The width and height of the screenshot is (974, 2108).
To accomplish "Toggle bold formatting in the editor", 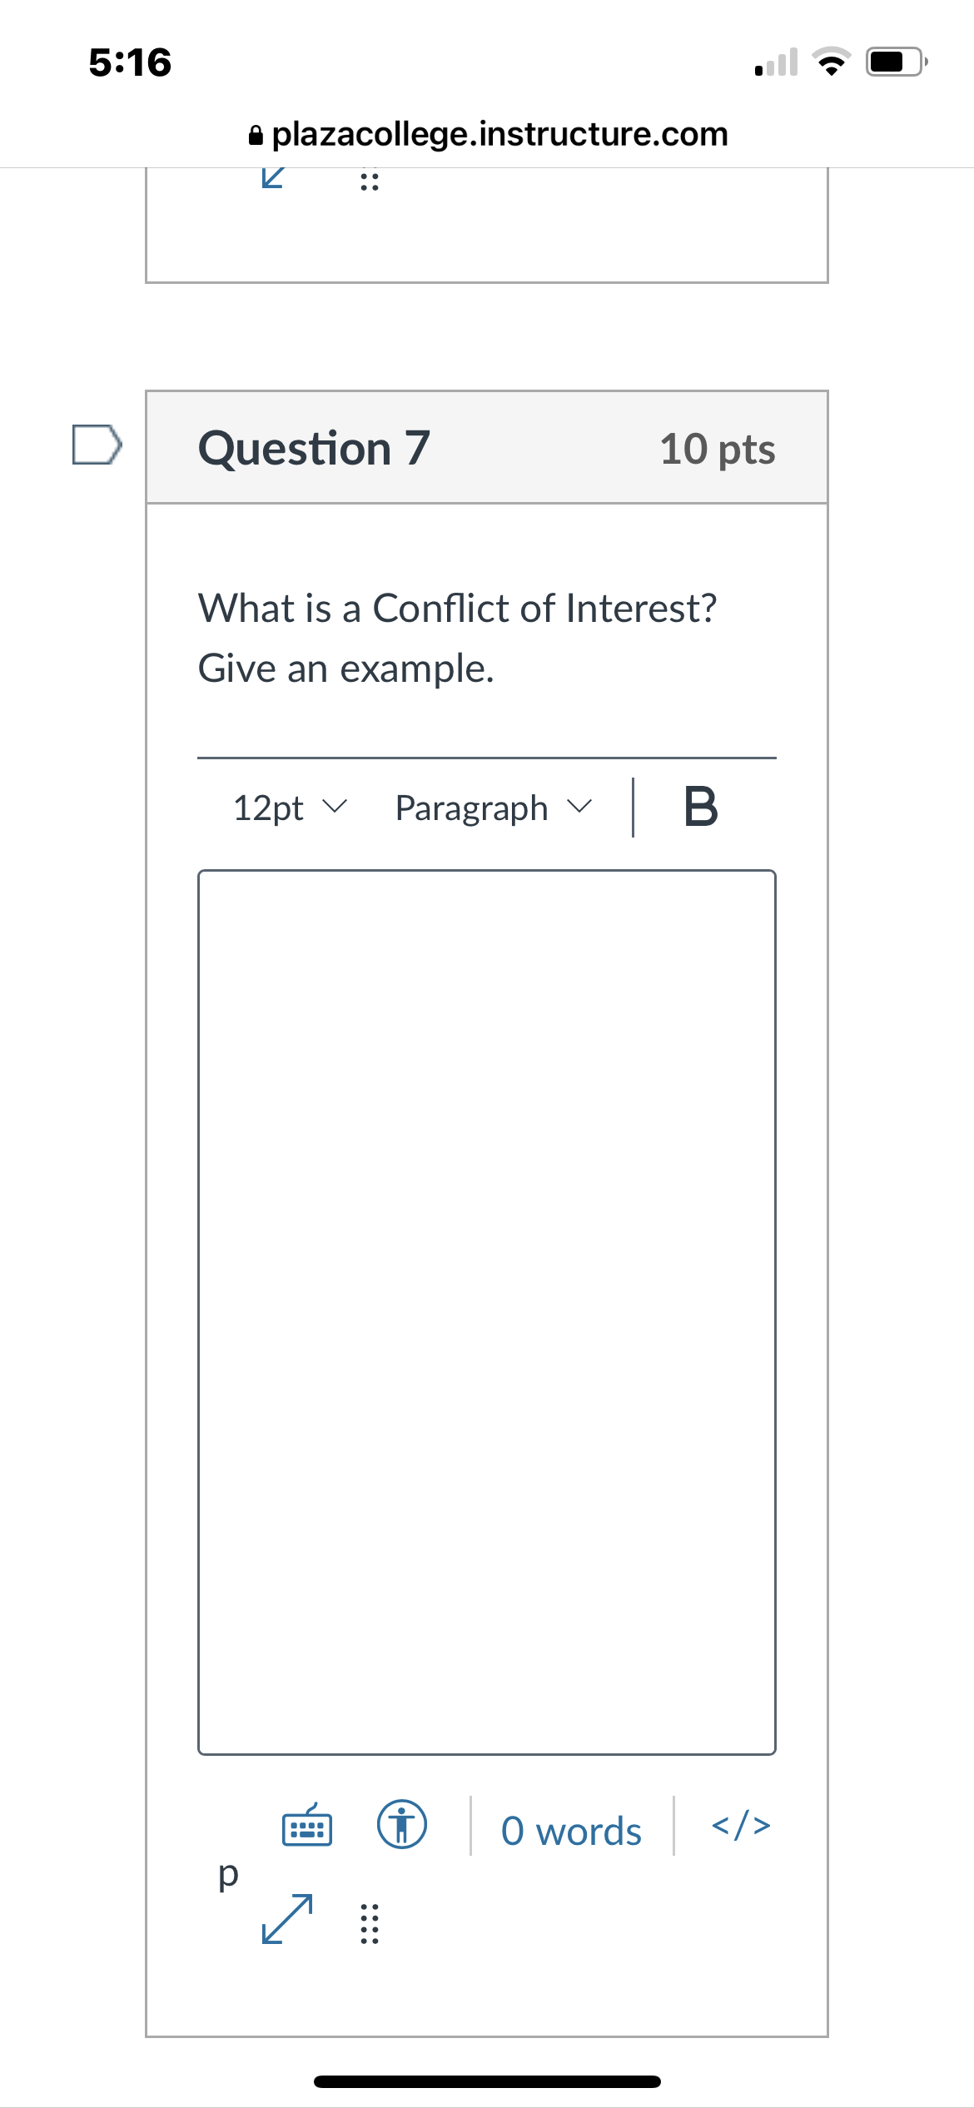I will 700,808.
